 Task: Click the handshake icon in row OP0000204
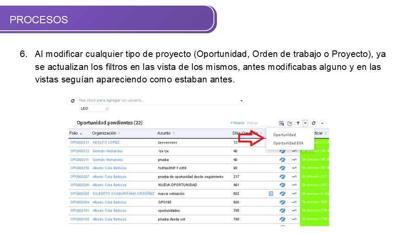click(x=282, y=202)
